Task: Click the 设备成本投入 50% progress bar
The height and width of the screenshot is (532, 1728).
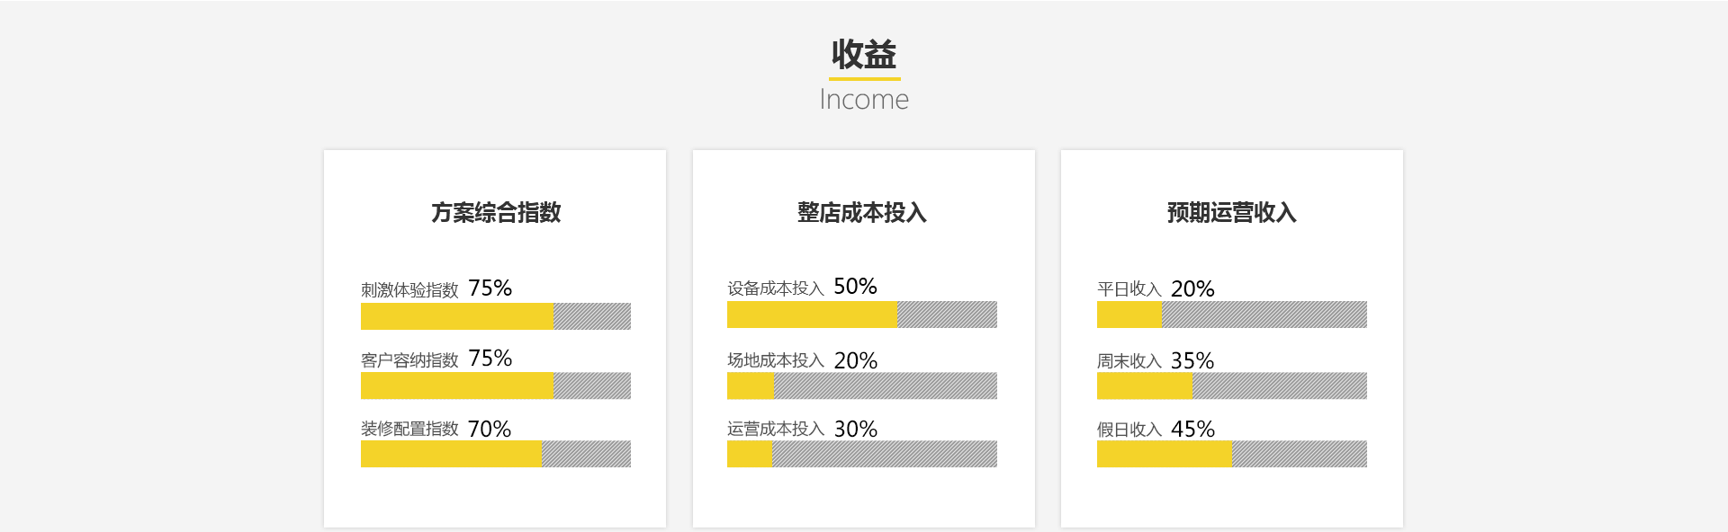Action: (x=862, y=315)
